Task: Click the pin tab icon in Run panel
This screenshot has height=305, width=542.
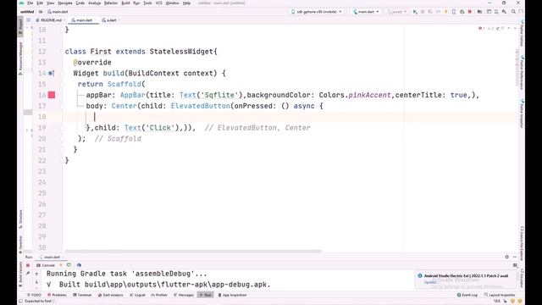Action: (28, 274)
